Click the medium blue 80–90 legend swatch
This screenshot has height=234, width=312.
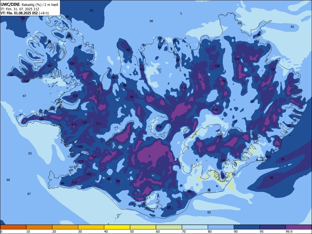pos(221,227)
